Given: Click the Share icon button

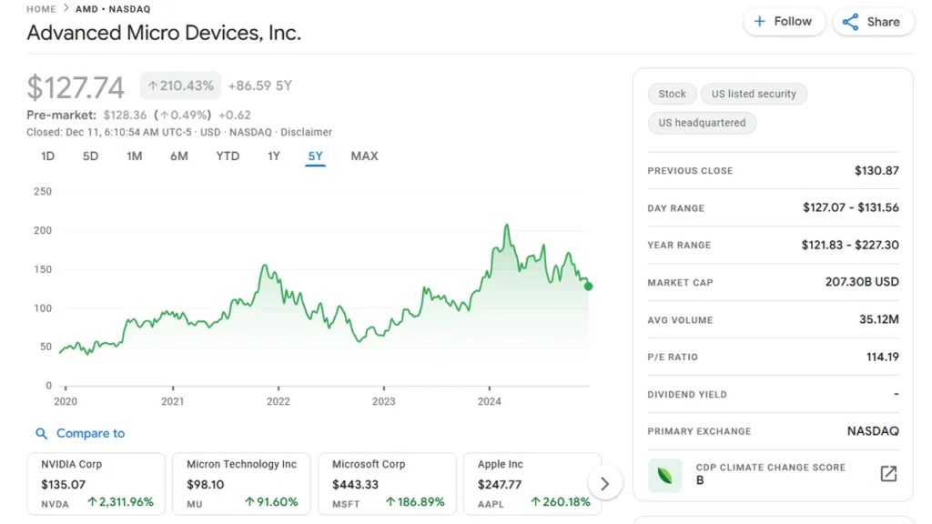Looking at the screenshot, I should coord(850,22).
